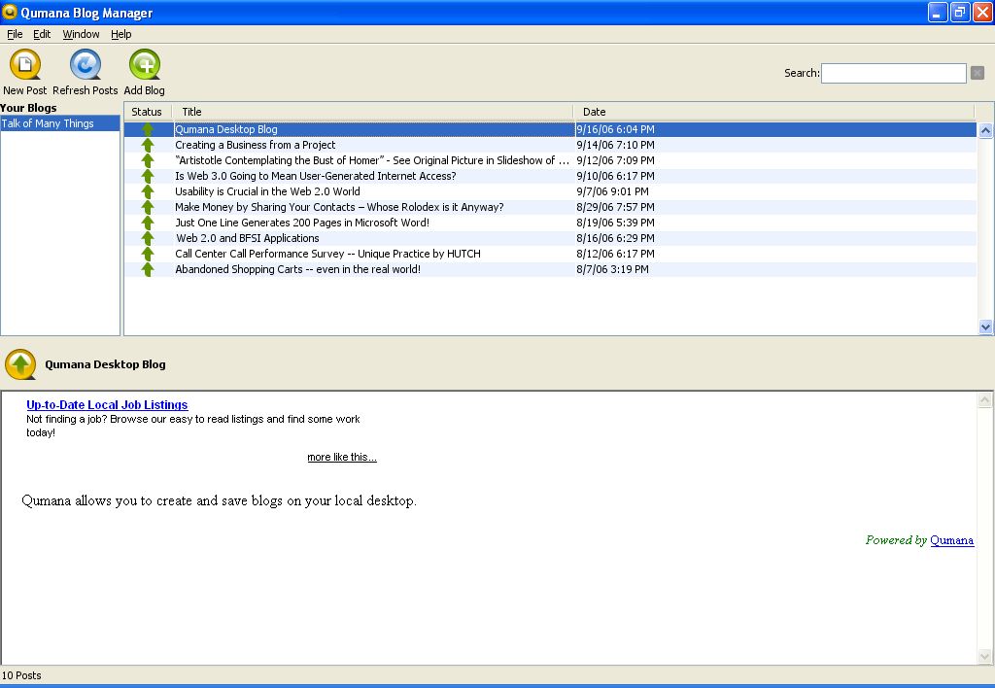Select post 'Make Money by Sharing Your Contacts'

point(339,207)
